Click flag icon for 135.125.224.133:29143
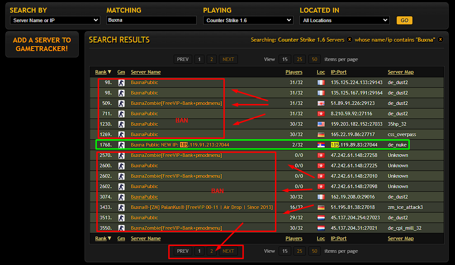 click(321, 82)
